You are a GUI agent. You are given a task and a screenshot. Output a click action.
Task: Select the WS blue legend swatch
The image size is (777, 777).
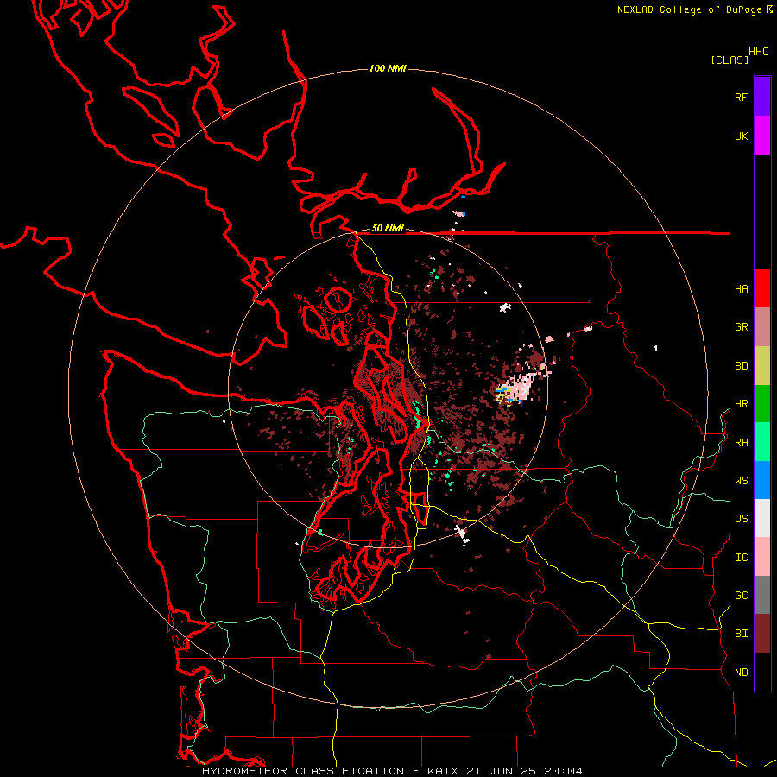pos(762,480)
